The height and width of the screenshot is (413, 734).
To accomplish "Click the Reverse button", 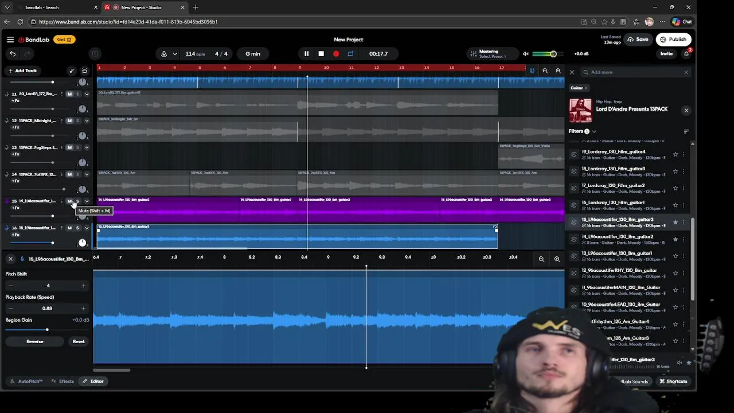I will [x=34, y=341].
